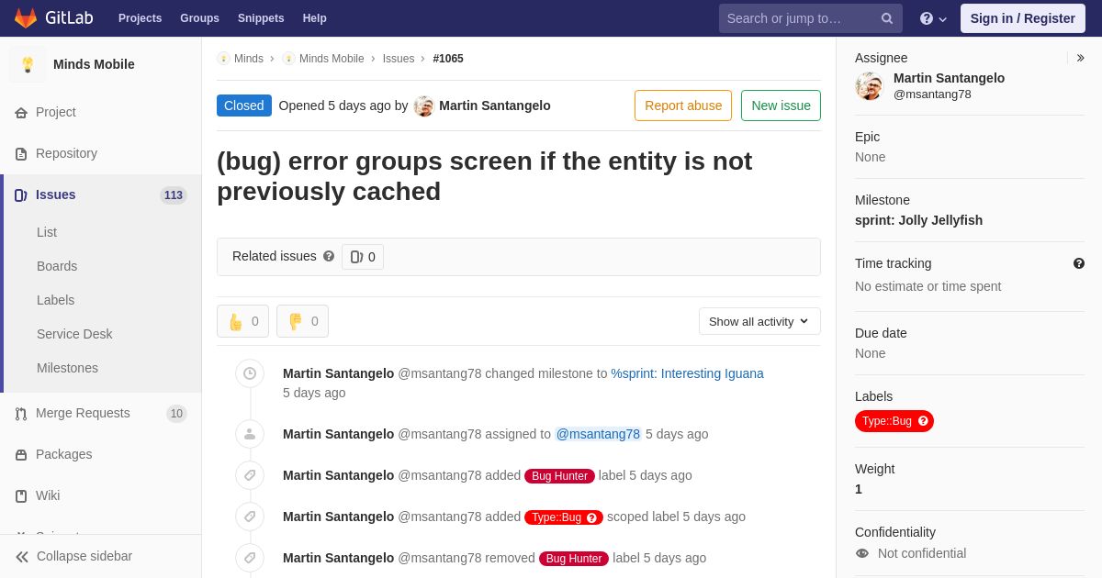Click Martin Santangelo name under Assignee
This screenshot has height=578, width=1102.
pyautogui.click(x=949, y=78)
